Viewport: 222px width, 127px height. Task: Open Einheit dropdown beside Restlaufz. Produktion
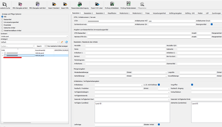pos(164,89)
